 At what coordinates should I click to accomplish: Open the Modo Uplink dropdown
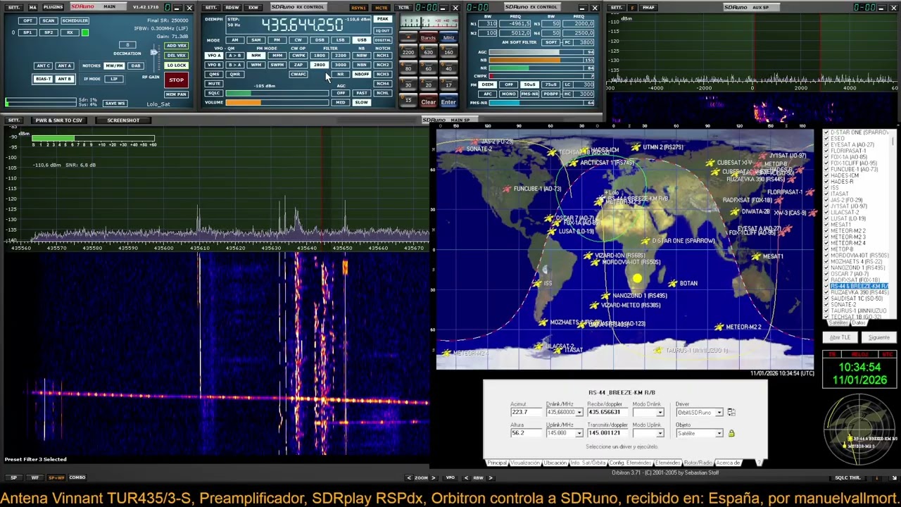click(660, 433)
